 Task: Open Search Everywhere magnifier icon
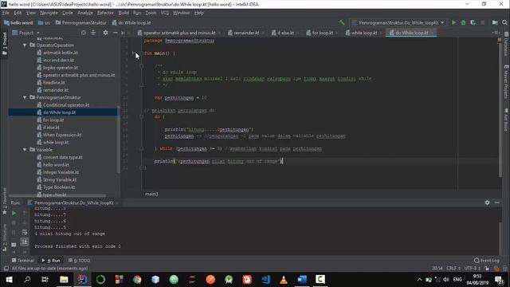click(x=504, y=22)
